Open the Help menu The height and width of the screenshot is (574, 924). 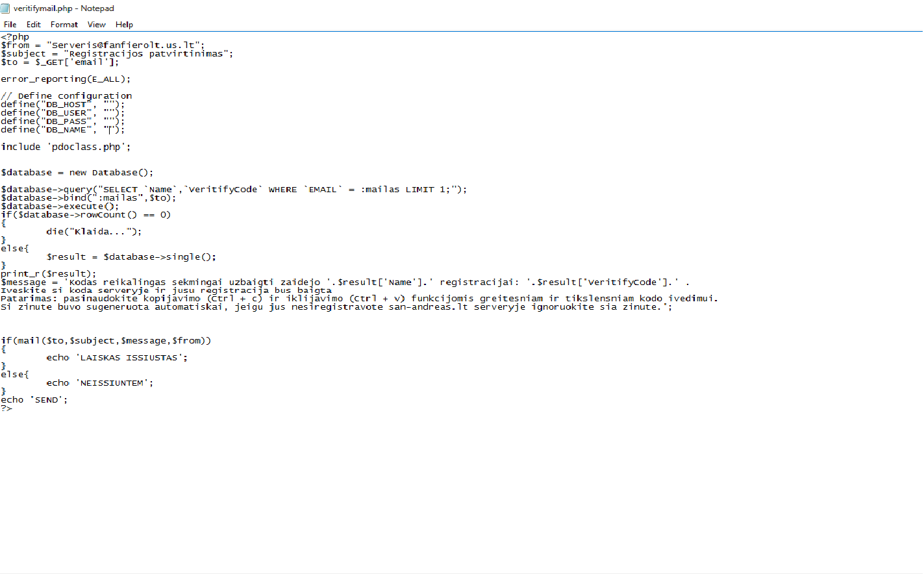pyautogui.click(x=125, y=24)
